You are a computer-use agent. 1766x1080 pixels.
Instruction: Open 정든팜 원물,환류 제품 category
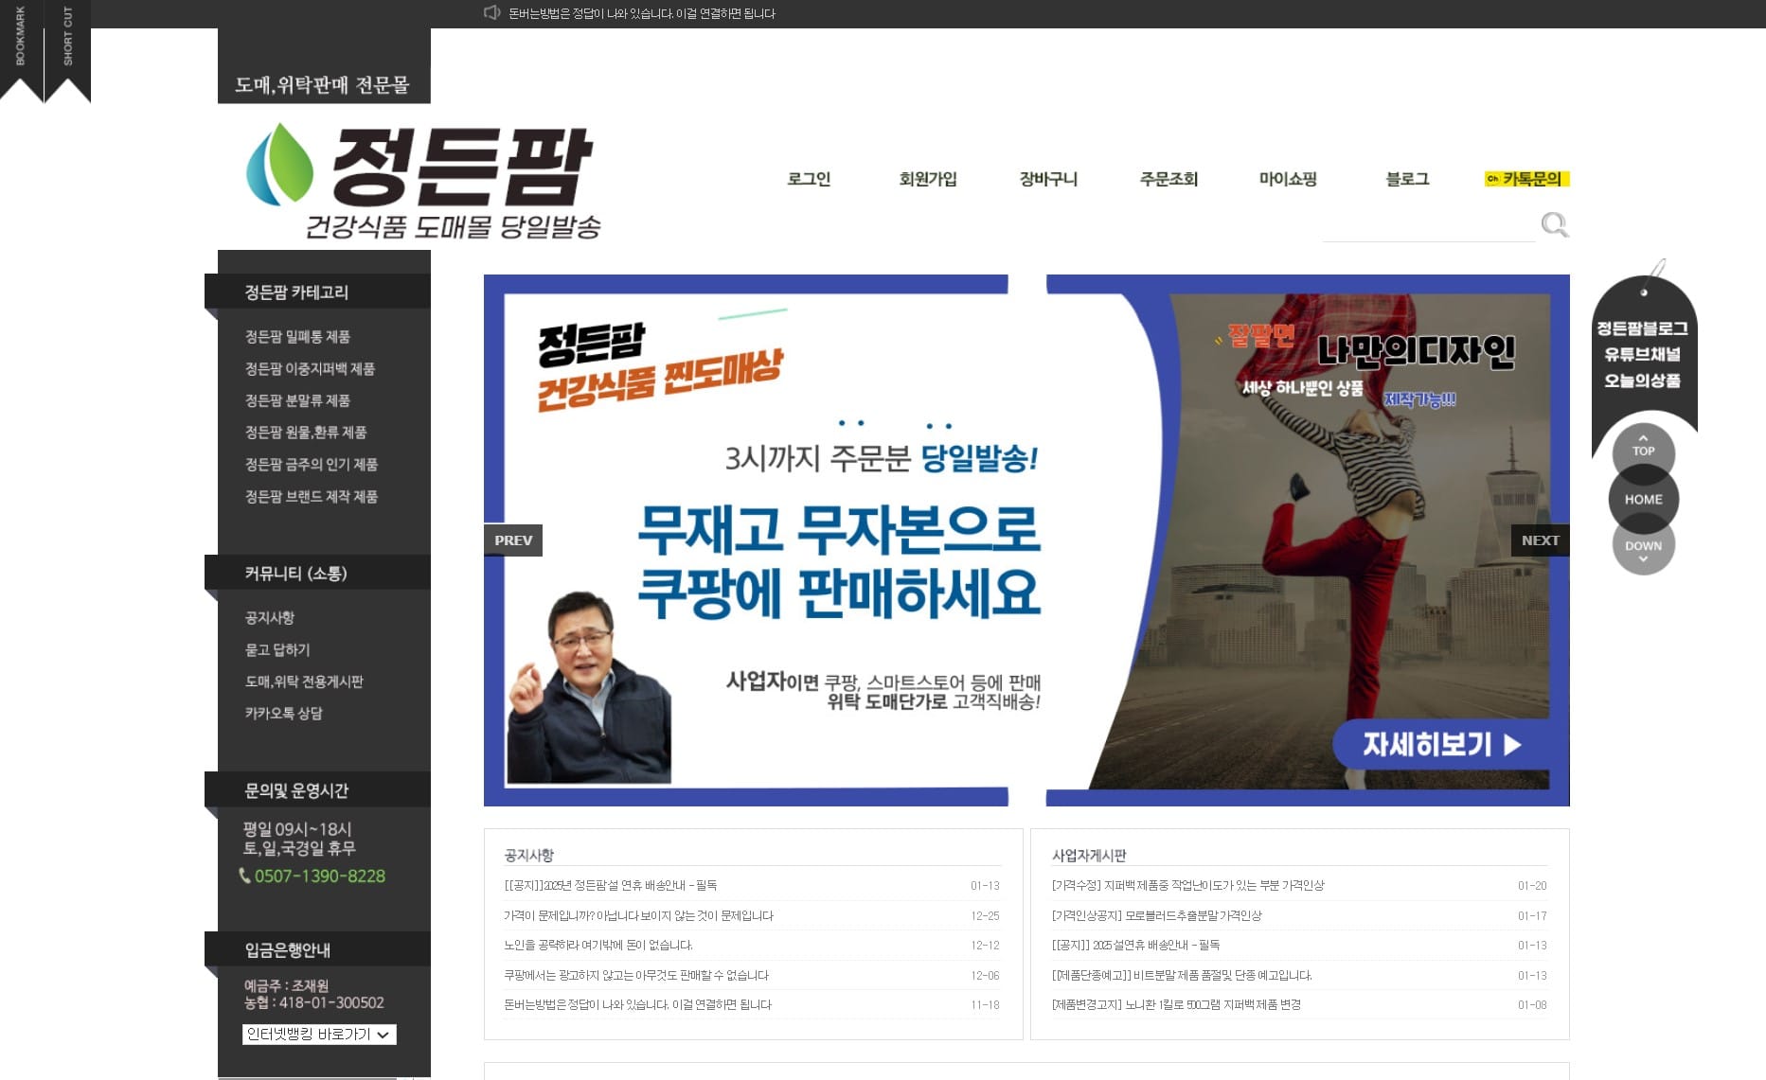coord(306,433)
